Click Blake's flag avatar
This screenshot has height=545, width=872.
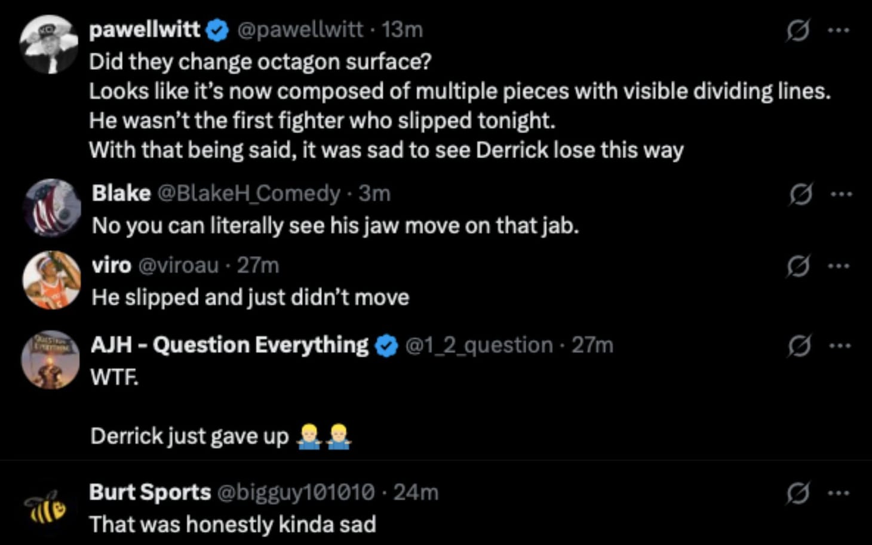[x=52, y=208]
